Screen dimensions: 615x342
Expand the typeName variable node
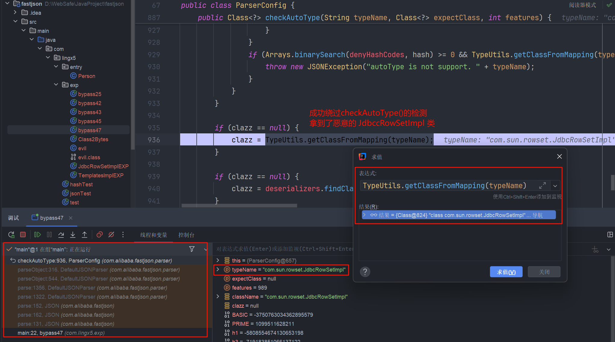218,269
